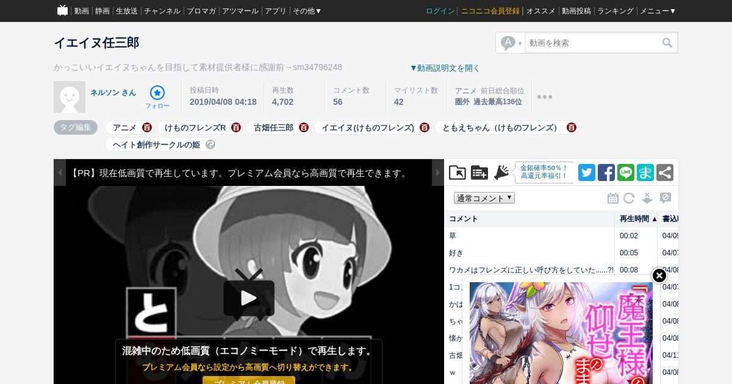732x384 pixels.
Task: Go to the previous PR message arrow
Action: pyautogui.click(x=60, y=172)
